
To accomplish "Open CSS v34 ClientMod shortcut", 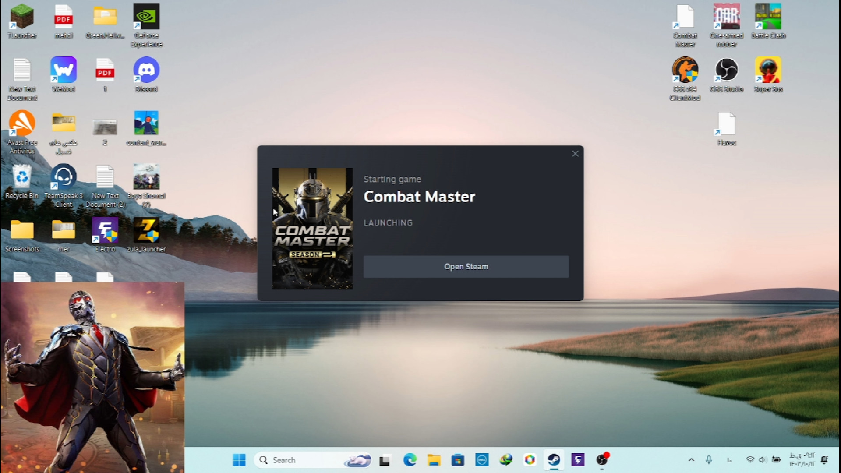I will [x=685, y=79].
